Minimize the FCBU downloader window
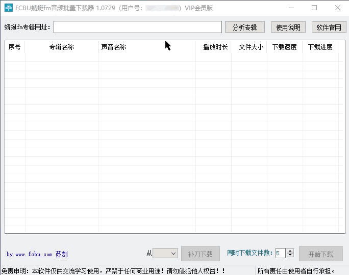 point(291,8)
